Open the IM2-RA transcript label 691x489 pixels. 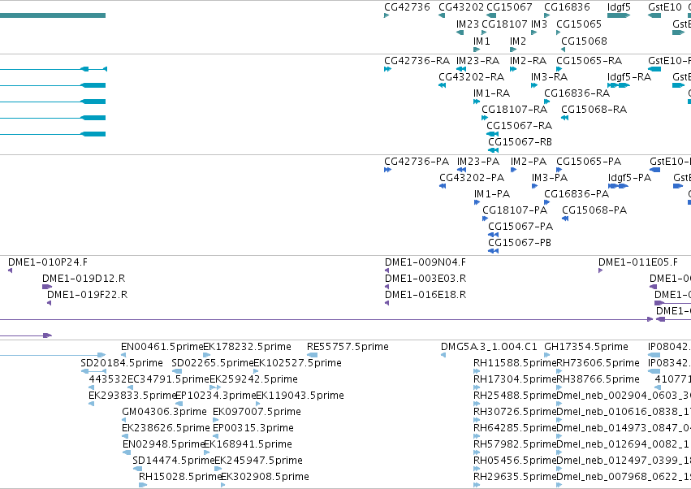click(528, 60)
